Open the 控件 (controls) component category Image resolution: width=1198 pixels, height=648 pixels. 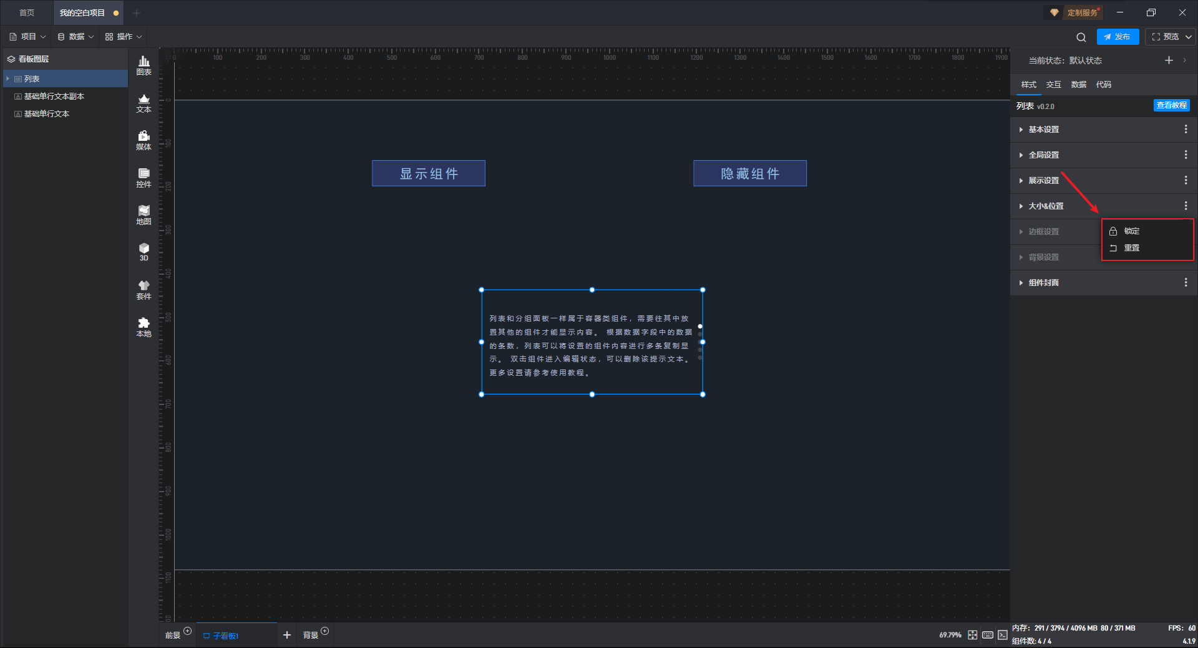[144, 178]
